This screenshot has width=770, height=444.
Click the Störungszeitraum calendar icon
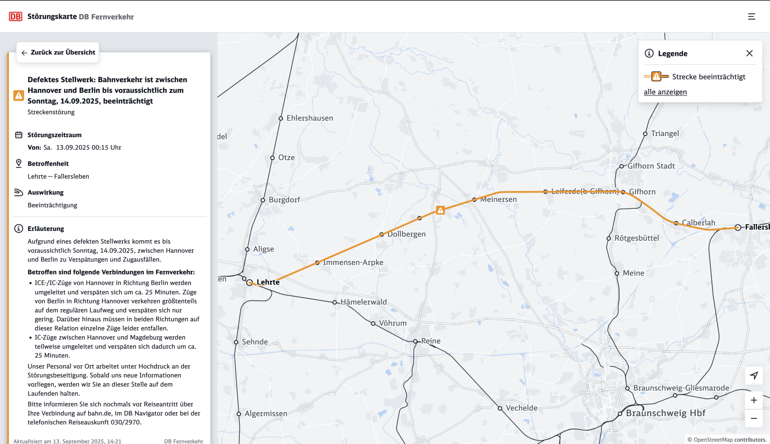[19, 135]
